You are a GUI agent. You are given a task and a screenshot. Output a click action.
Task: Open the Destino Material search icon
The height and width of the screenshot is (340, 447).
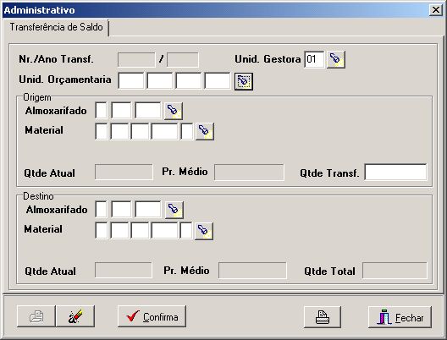[203, 231]
